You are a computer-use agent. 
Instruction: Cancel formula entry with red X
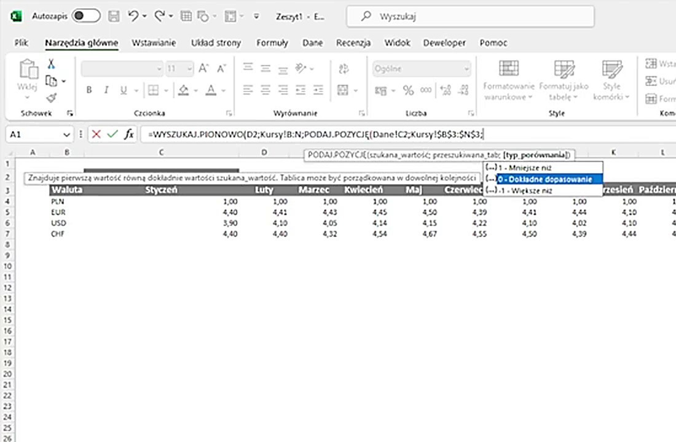96,134
